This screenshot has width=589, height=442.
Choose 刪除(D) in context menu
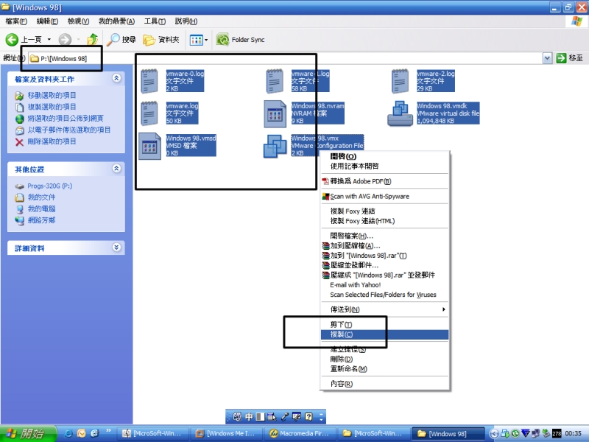[x=384, y=359]
